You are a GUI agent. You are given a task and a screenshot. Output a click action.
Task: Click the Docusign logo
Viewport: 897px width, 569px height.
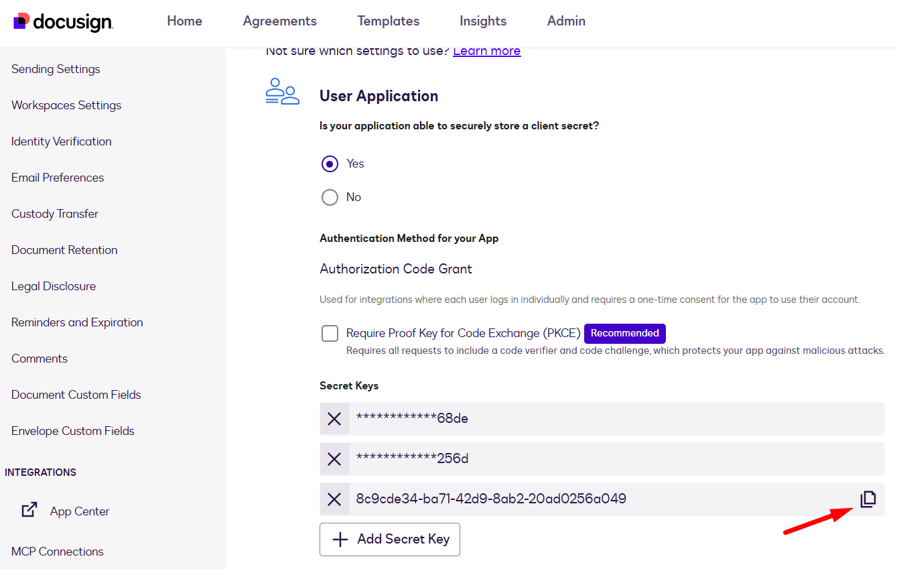[x=63, y=21]
